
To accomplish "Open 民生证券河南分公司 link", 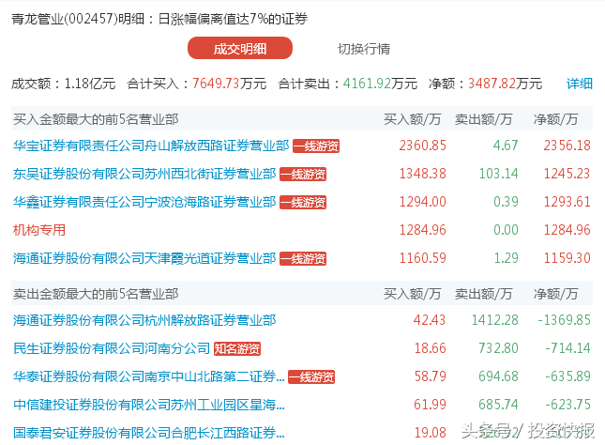I will (112, 348).
